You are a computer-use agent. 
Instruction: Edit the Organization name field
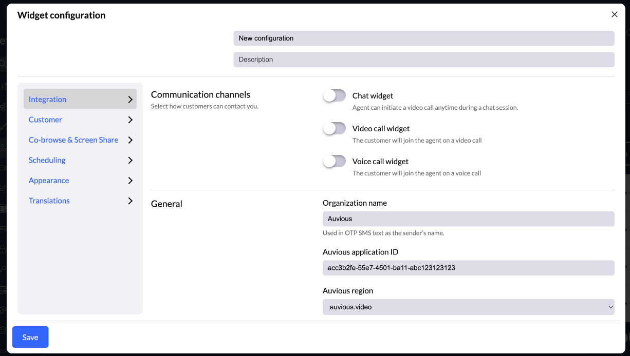(468, 219)
